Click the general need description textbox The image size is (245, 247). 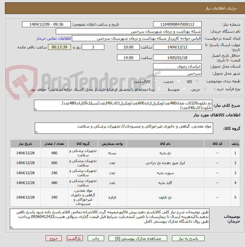[x=123, y=105]
